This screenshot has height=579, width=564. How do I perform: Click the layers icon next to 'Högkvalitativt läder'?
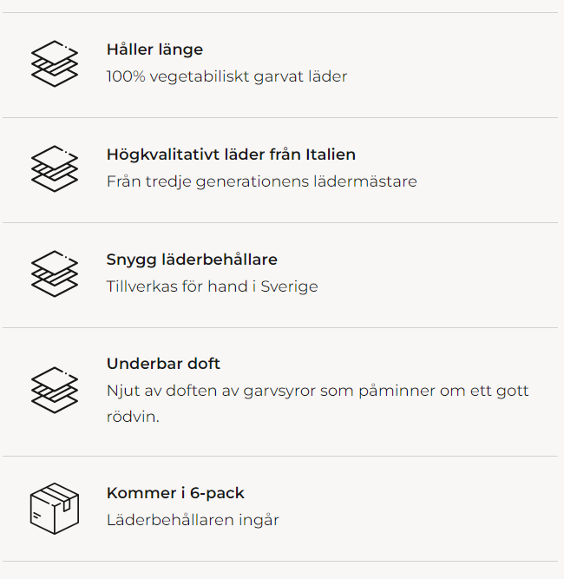(x=55, y=168)
